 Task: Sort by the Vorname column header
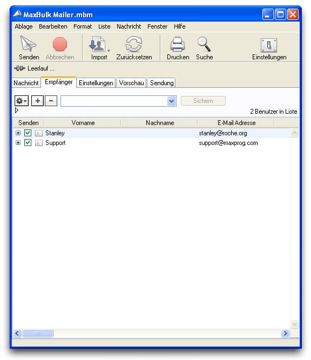coord(83,123)
